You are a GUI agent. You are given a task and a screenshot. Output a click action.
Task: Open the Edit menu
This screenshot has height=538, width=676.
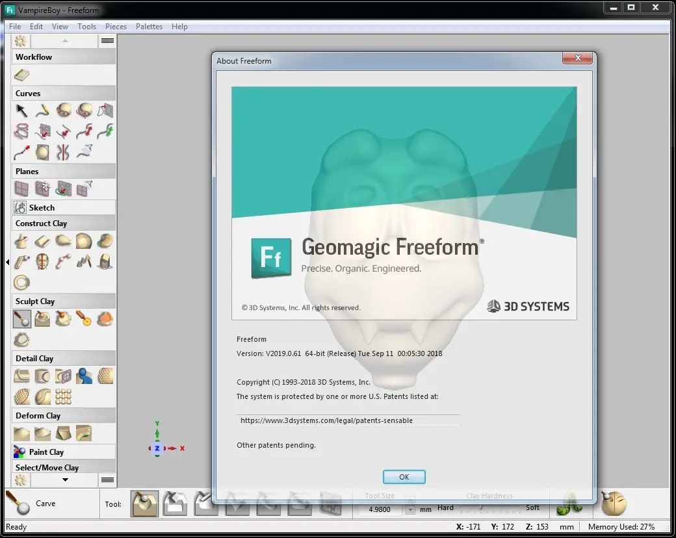click(x=36, y=26)
